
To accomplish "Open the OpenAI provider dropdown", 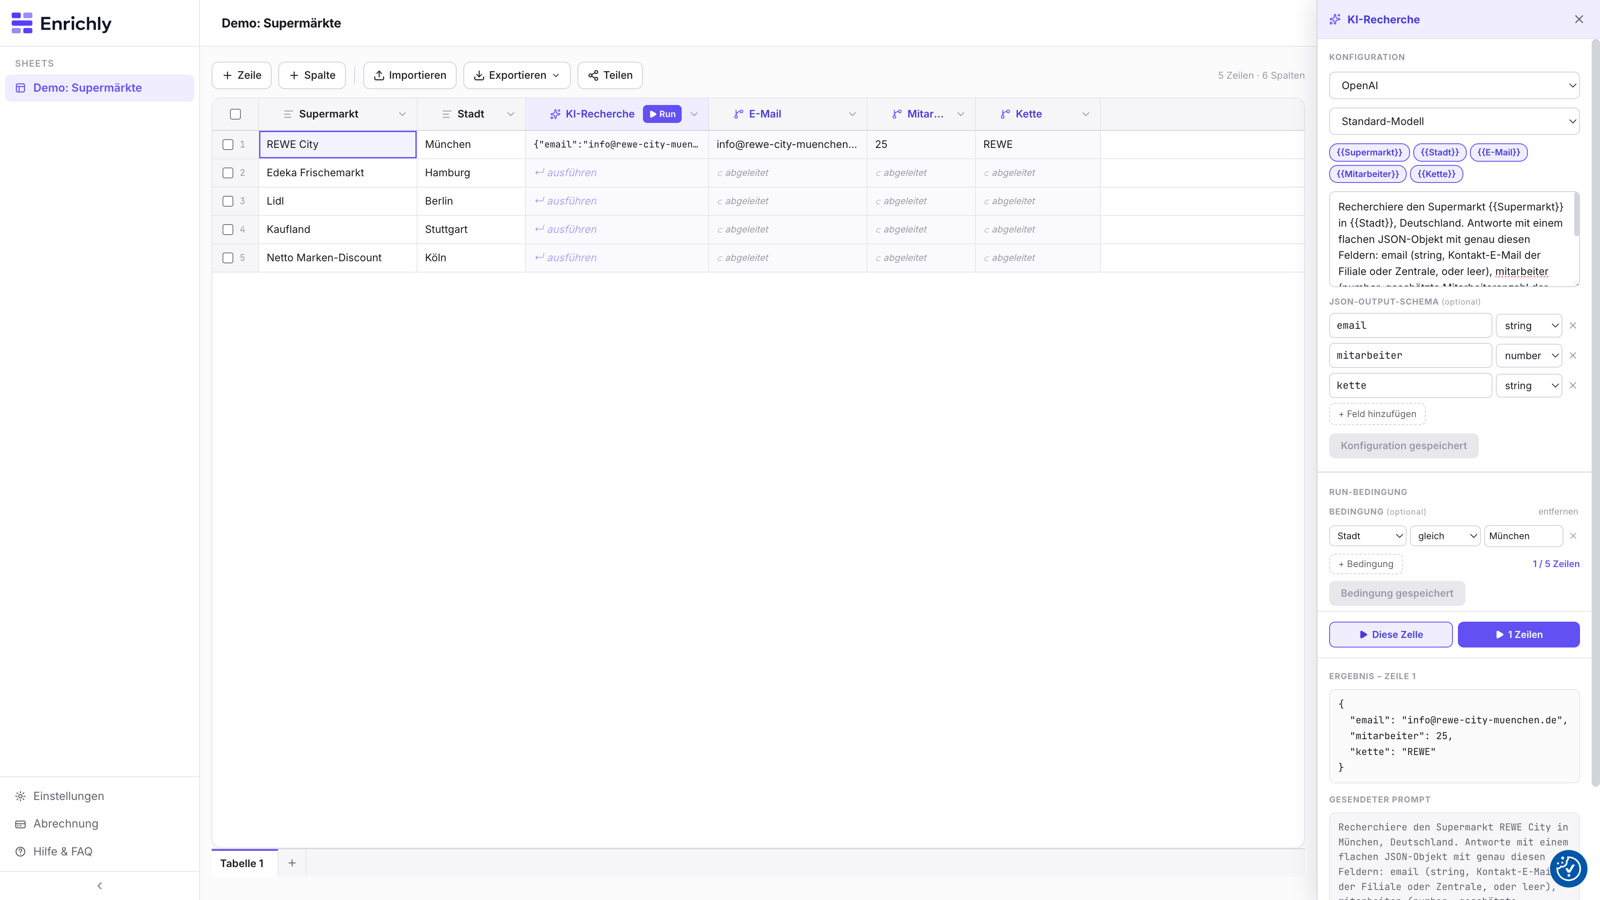I will click(x=1454, y=86).
